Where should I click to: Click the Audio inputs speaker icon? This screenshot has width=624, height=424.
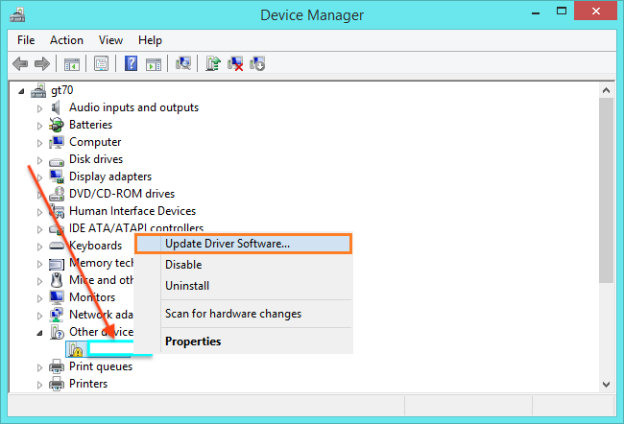coord(56,107)
